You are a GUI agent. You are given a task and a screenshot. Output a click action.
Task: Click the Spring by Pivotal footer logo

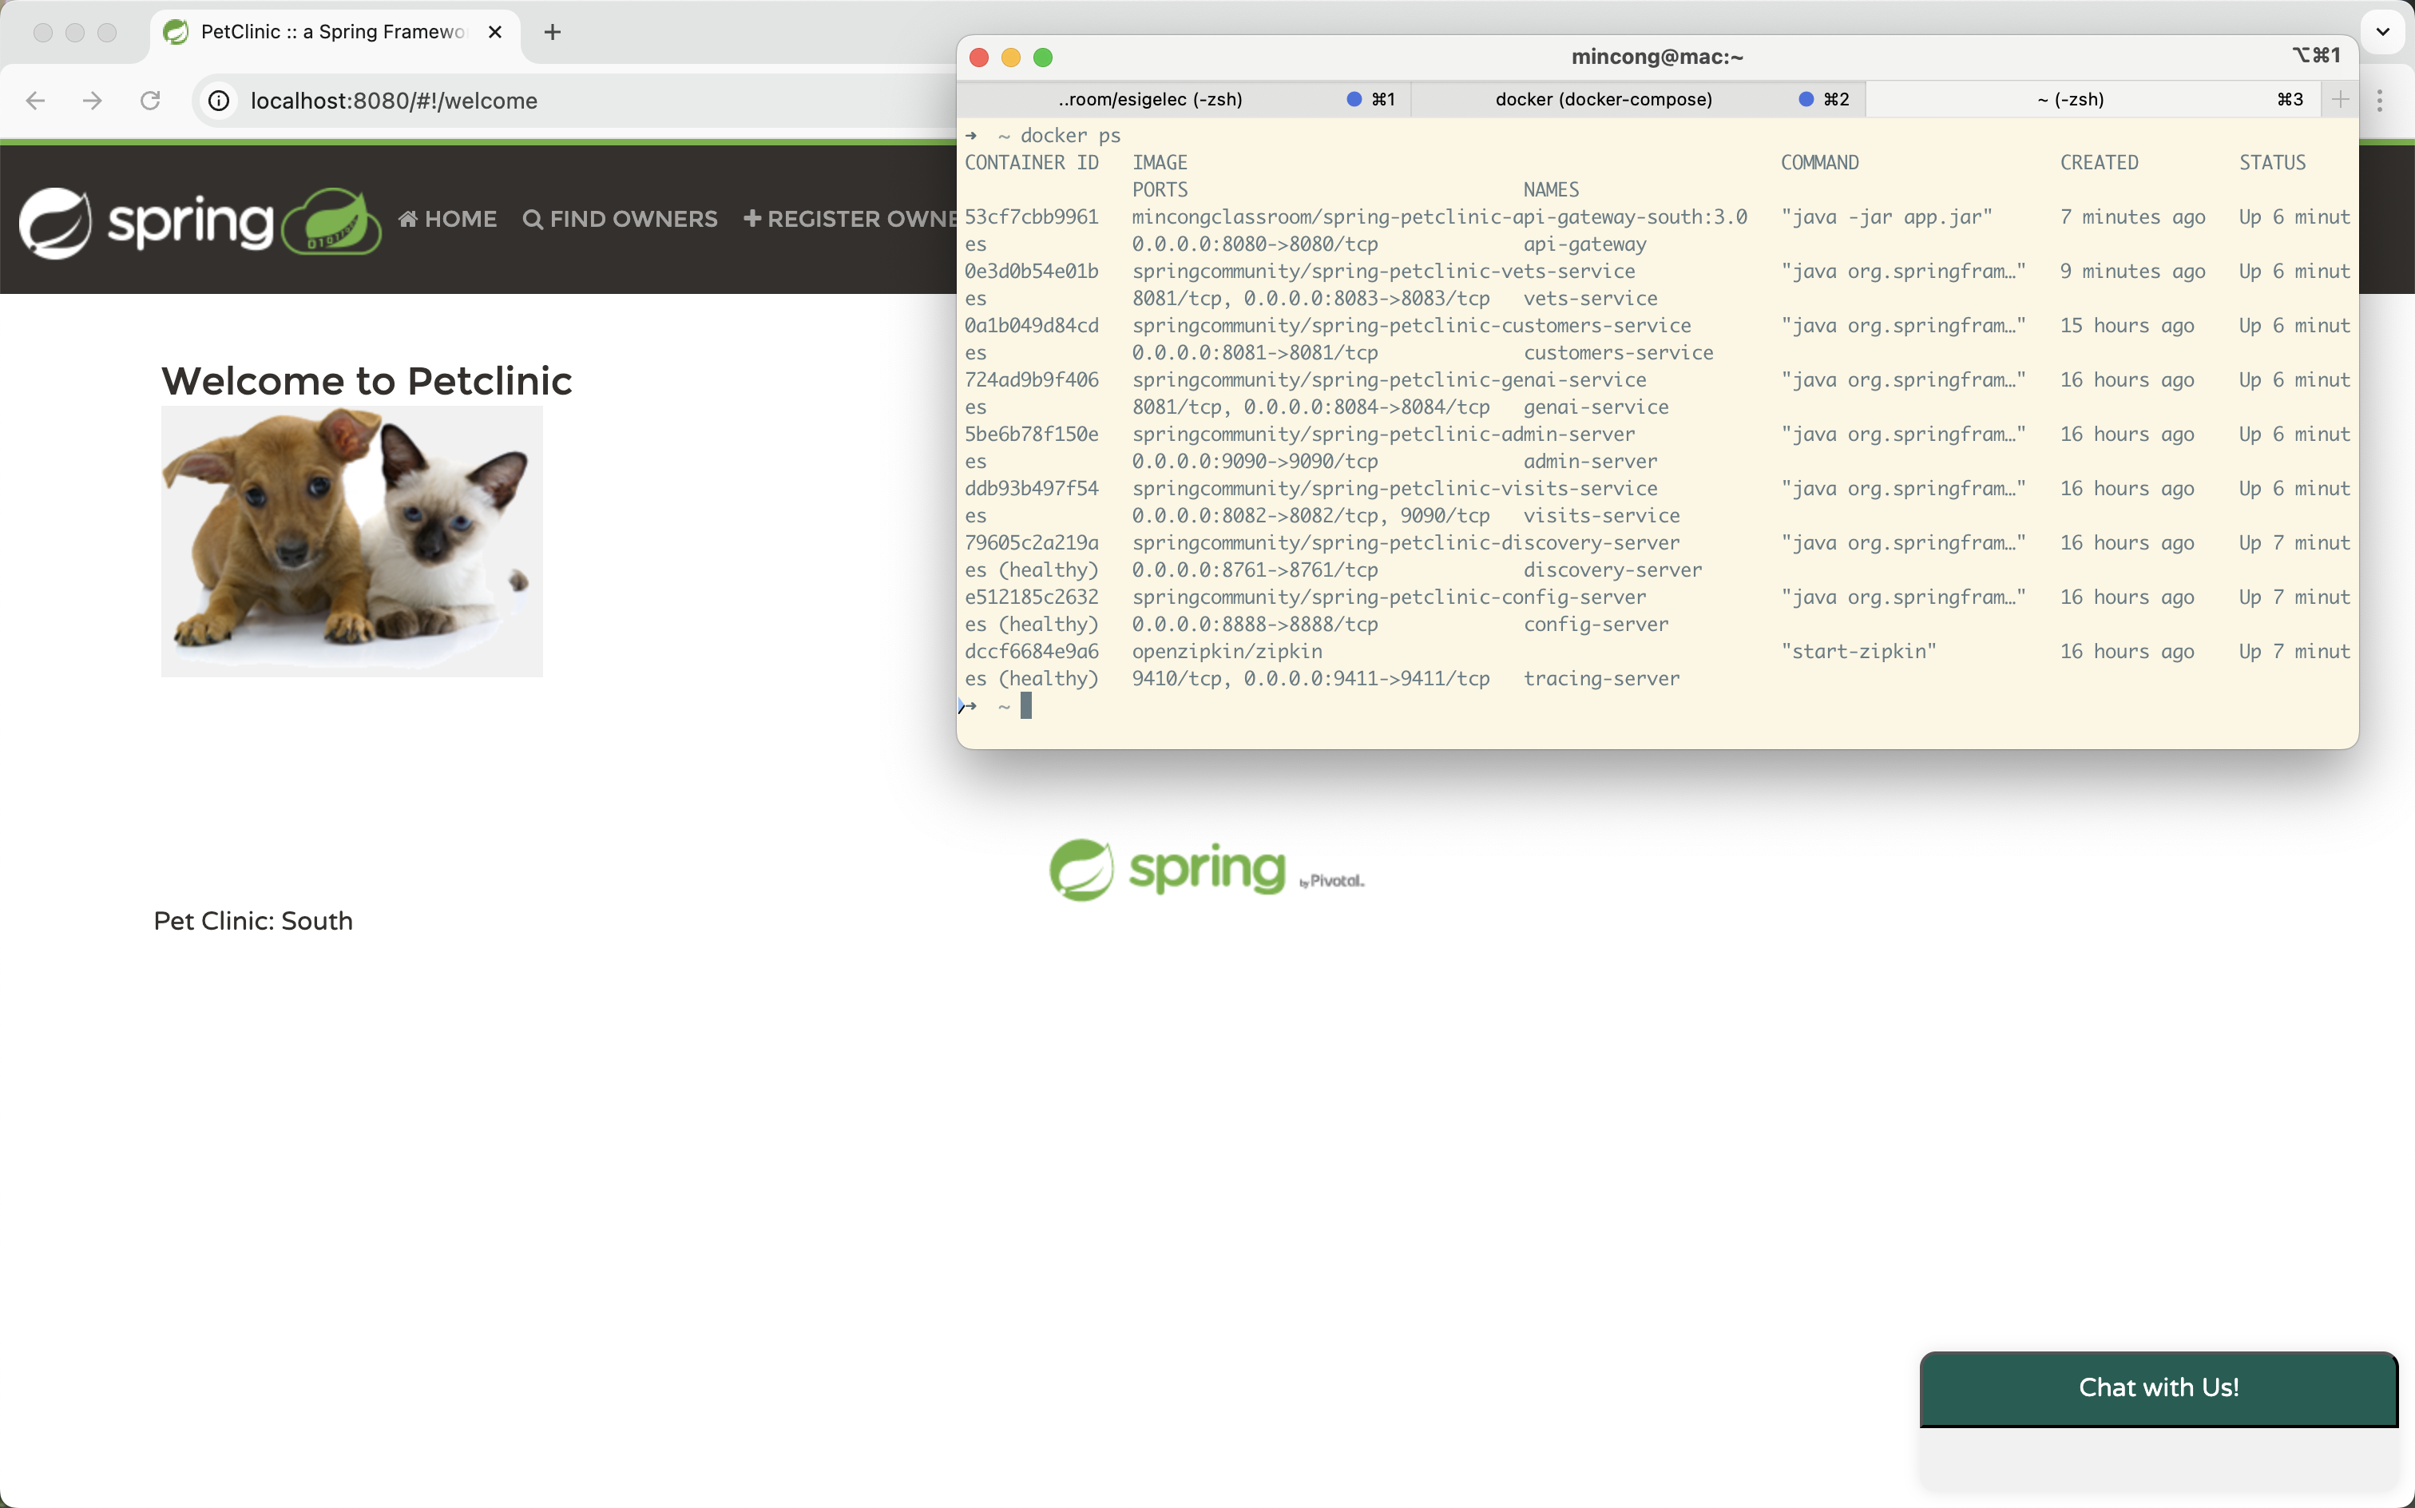point(1207,870)
